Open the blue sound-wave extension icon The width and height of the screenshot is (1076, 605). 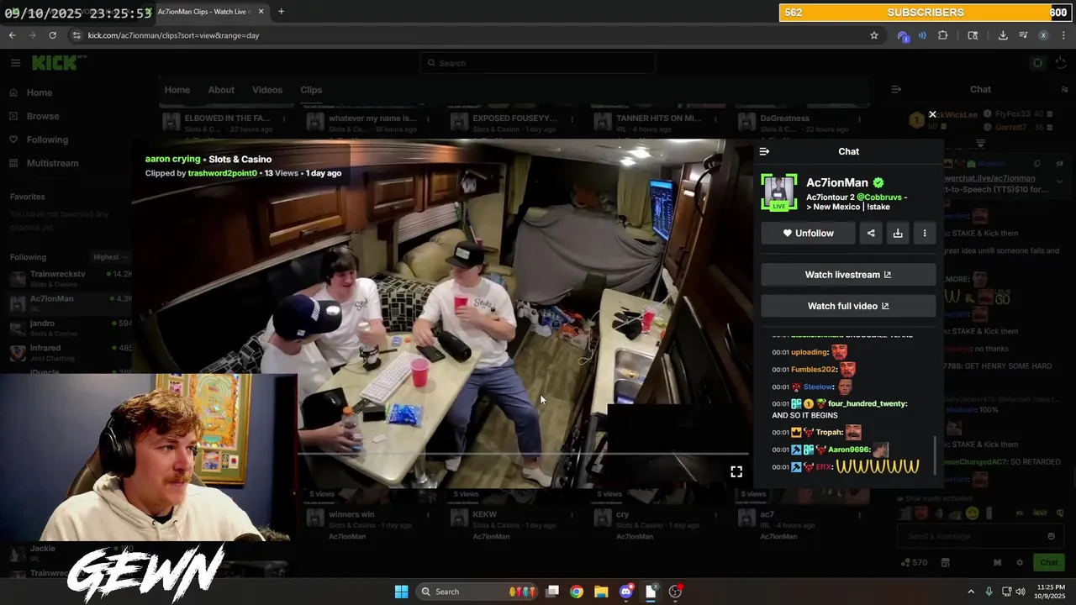pos(922,35)
